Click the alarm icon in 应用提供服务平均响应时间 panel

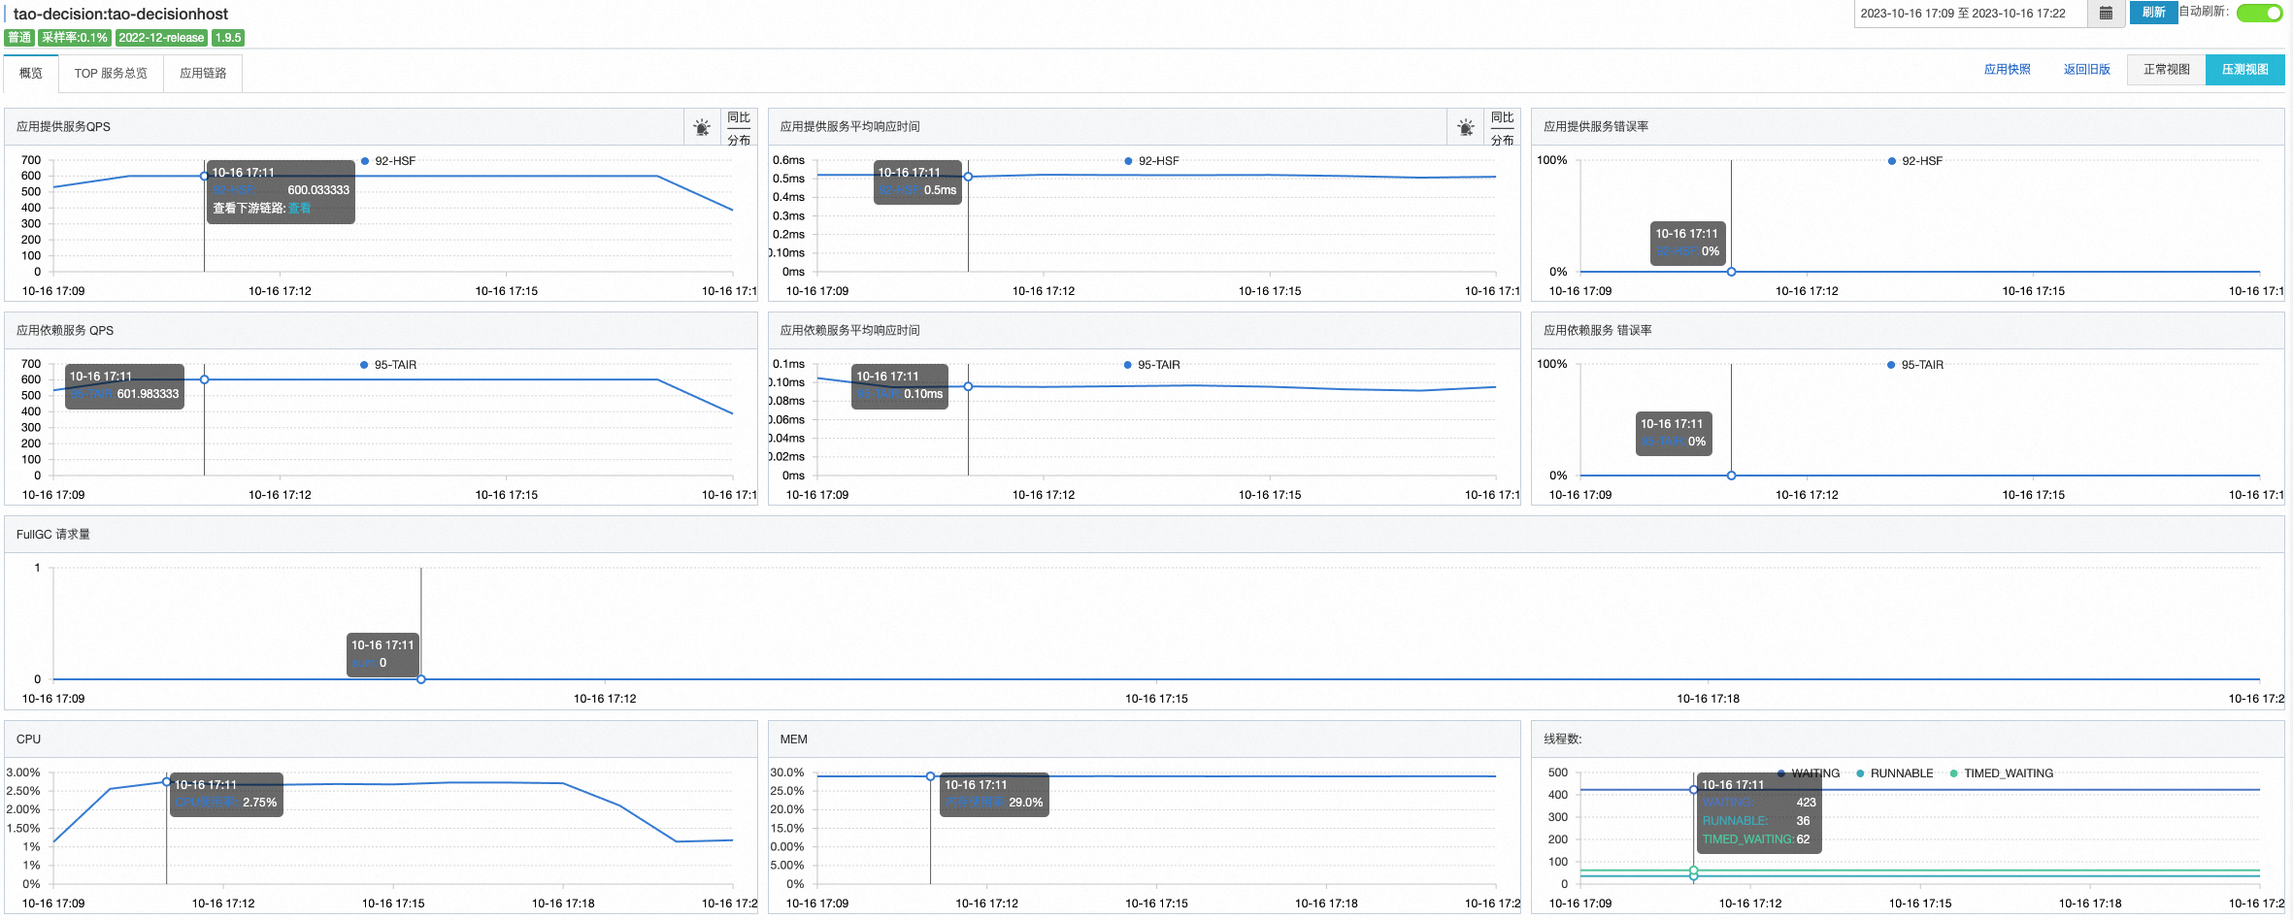(1465, 127)
